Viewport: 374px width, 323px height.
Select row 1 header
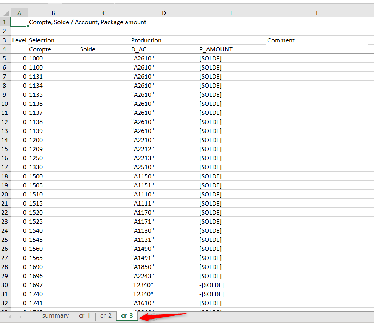tap(5, 22)
